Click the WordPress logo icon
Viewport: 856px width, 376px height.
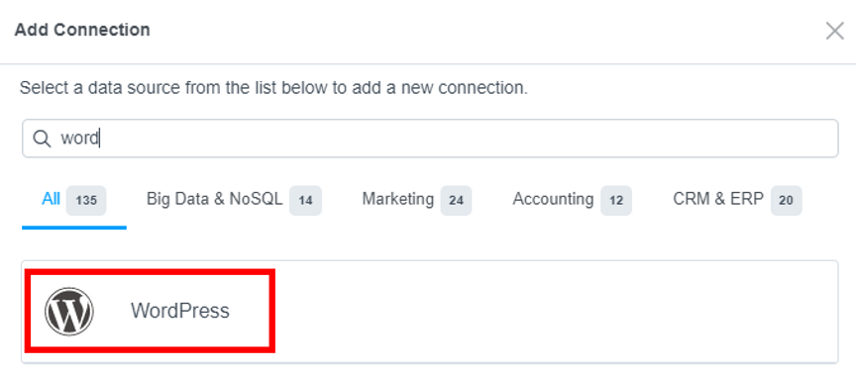pyautogui.click(x=68, y=311)
